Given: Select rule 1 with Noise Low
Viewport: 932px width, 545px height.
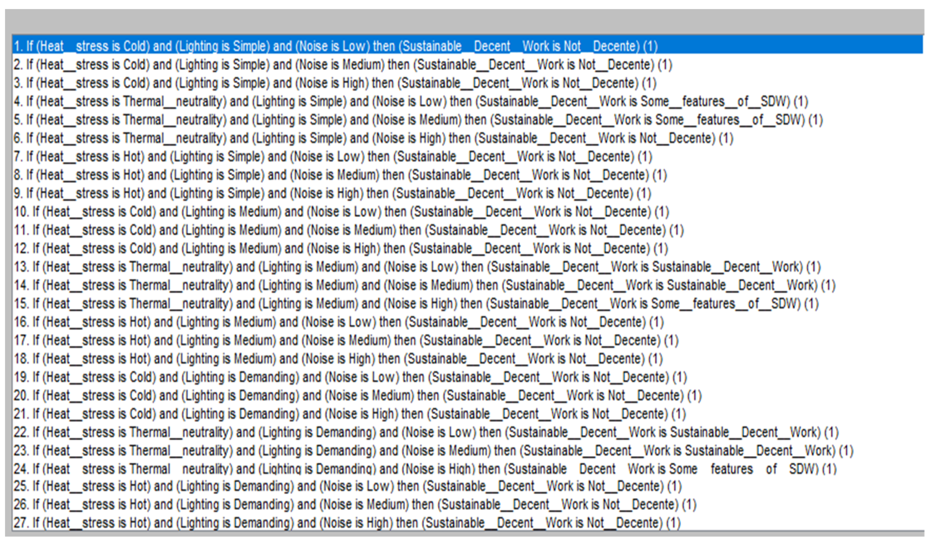Looking at the screenshot, I should [333, 46].
